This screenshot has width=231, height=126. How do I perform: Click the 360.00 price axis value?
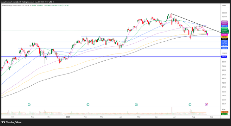click(x=225, y=13)
